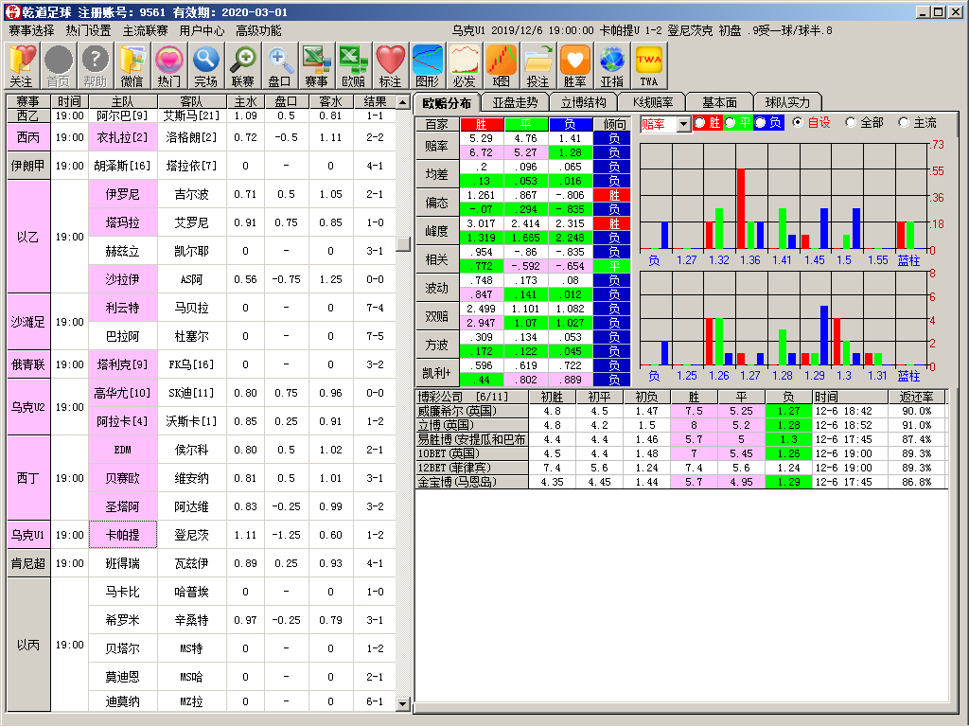
Task: Click the 返还率 column header
Action: (x=916, y=397)
